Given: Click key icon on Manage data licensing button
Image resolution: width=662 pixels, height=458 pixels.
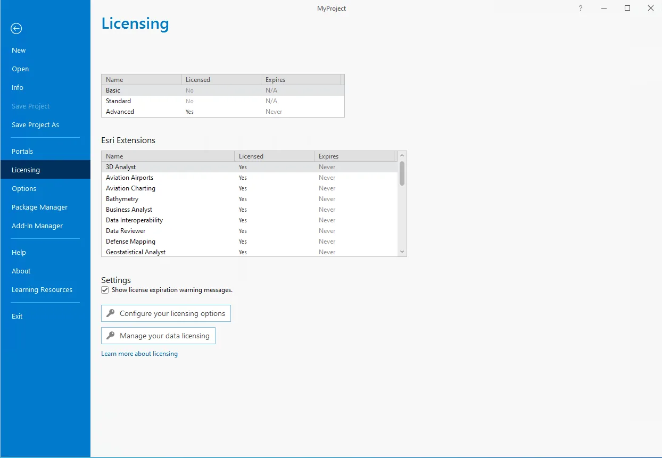Looking at the screenshot, I should point(111,336).
